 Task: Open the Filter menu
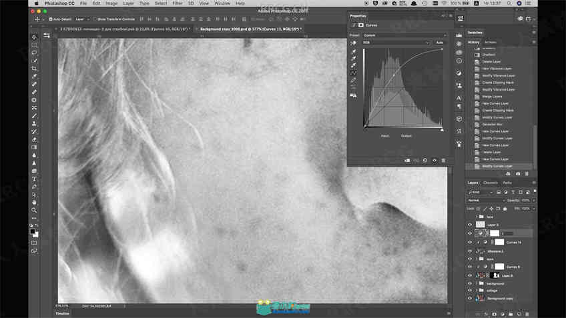pos(178,3)
